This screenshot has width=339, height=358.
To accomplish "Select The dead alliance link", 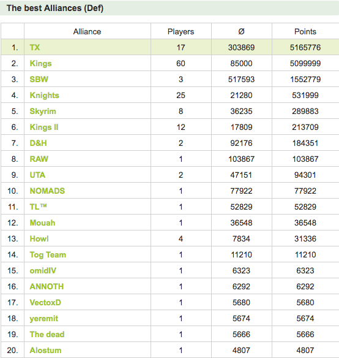I will click(47, 334).
